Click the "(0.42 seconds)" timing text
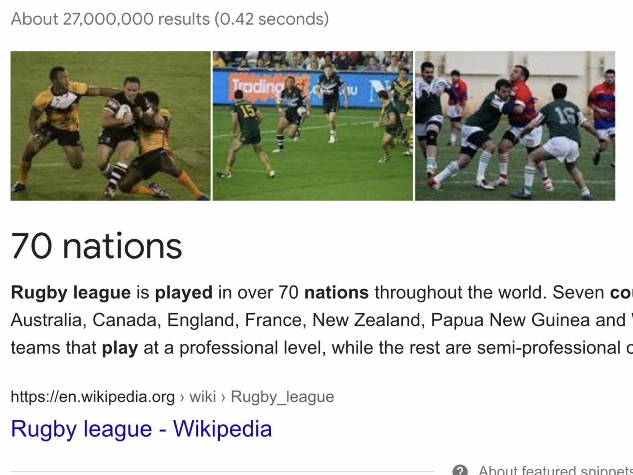The width and height of the screenshot is (633, 475). (x=272, y=19)
